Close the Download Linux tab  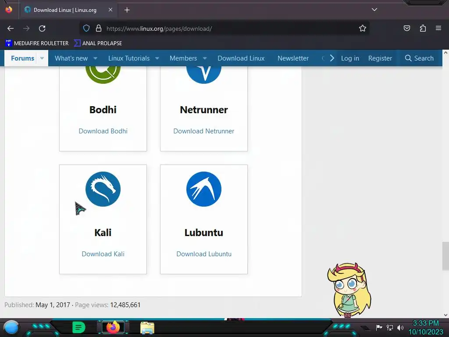(110, 10)
